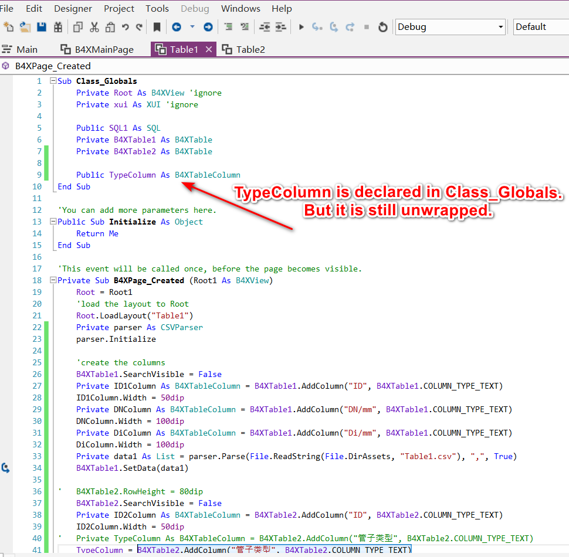
Task: Open the Default configuration dropdown
Action: coord(540,27)
